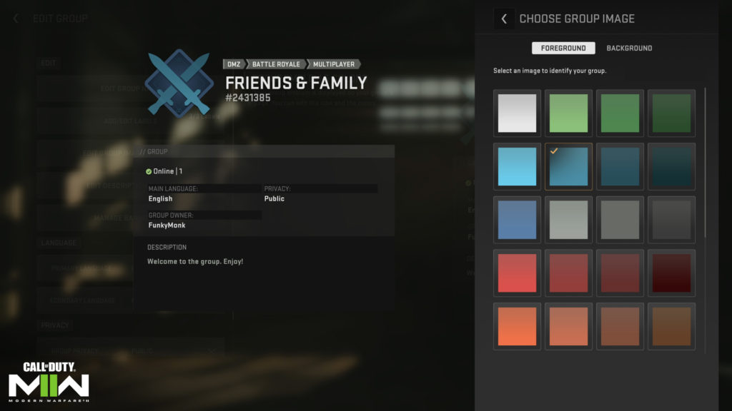Image resolution: width=732 pixels, height=411 pixels.
Task: Pick the light green swatch
Action: tap(568, 113)
